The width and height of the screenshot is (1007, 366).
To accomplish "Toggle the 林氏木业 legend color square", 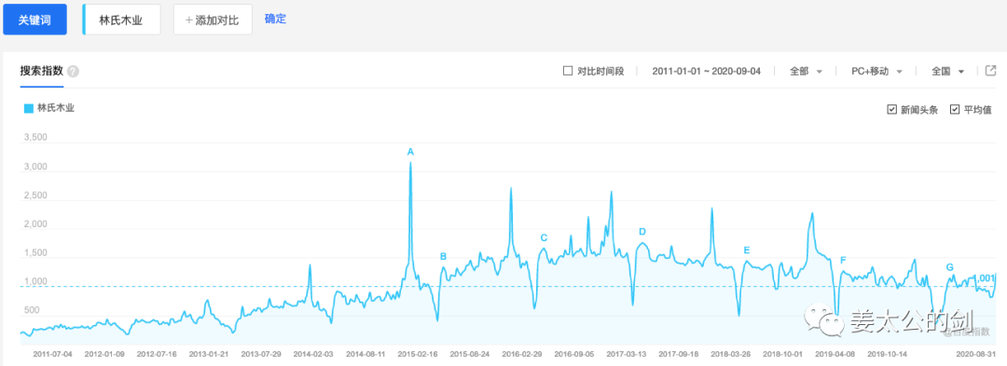I will coord(28,108).
